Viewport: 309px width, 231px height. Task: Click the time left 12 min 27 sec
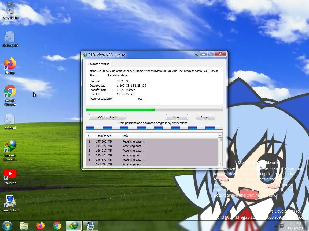click(126, 94)
